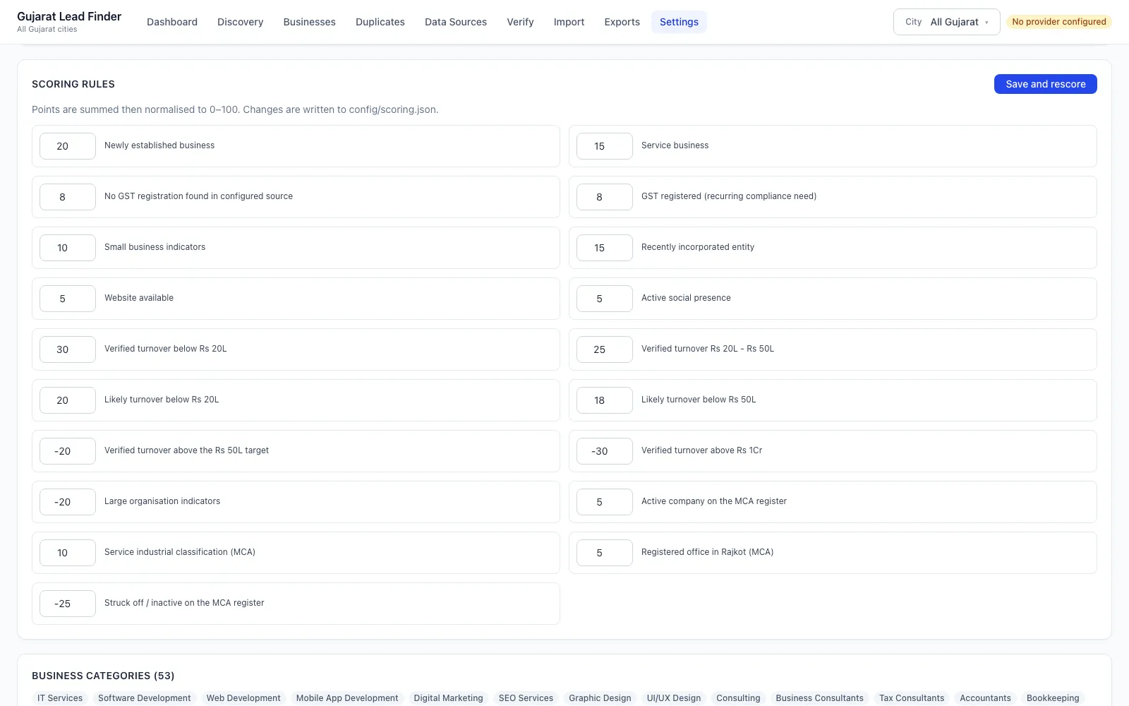Open the Dashboard tab
The image size is (1129, 706).
172,22
